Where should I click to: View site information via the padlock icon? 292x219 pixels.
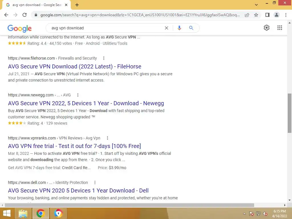point(36,15)
